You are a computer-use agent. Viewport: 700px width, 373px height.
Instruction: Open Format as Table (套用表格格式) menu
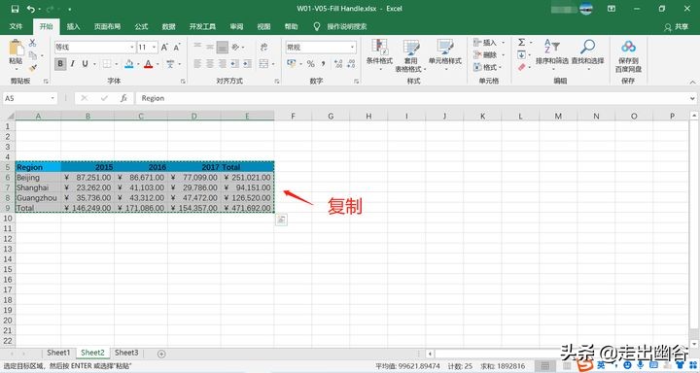click(410, 55)
